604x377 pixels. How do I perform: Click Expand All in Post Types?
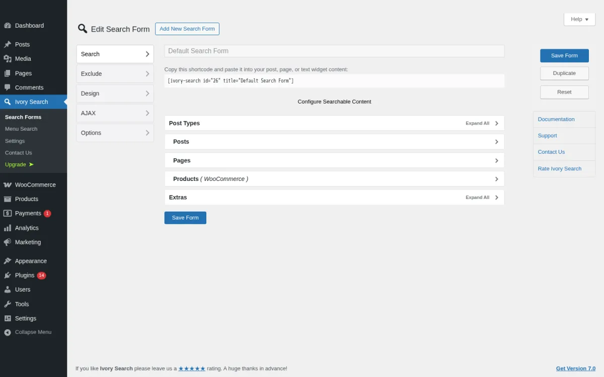tap(477, 123)
